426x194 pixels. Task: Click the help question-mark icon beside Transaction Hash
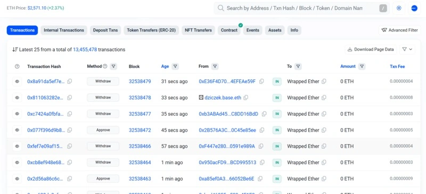pos(17,67)
